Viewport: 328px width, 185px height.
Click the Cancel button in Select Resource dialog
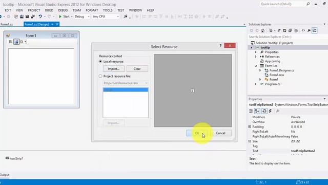pyautogui.click(x=220, y=133)
